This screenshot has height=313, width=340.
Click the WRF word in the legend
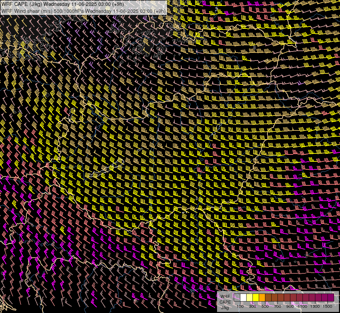225,297
